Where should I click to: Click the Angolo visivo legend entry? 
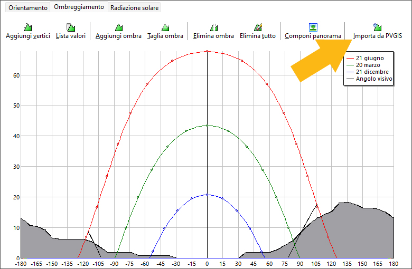tap(369, 79)
